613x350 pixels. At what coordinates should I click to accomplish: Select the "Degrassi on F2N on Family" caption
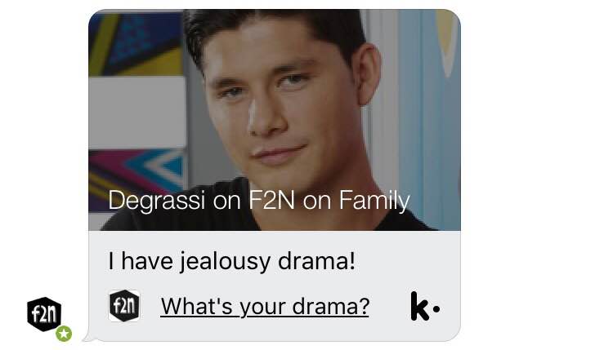(x=259, y=201)
